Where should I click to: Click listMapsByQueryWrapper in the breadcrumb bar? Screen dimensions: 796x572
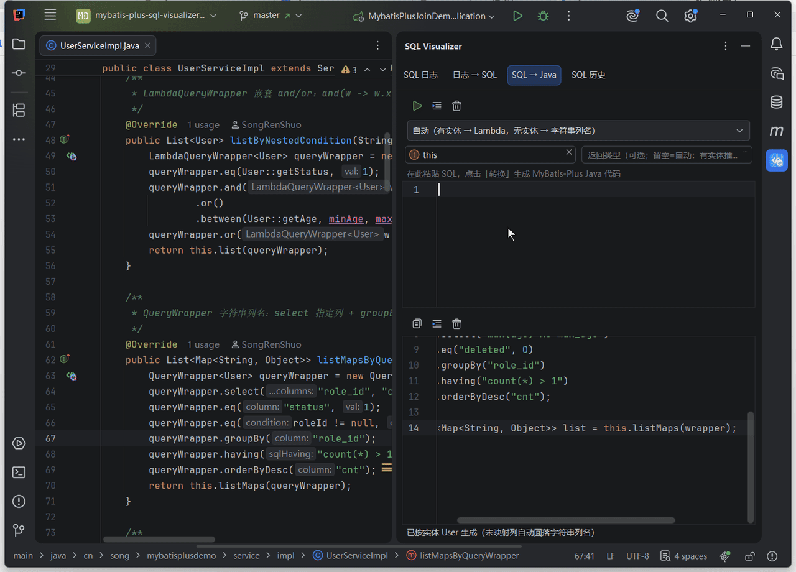(463, 556)
